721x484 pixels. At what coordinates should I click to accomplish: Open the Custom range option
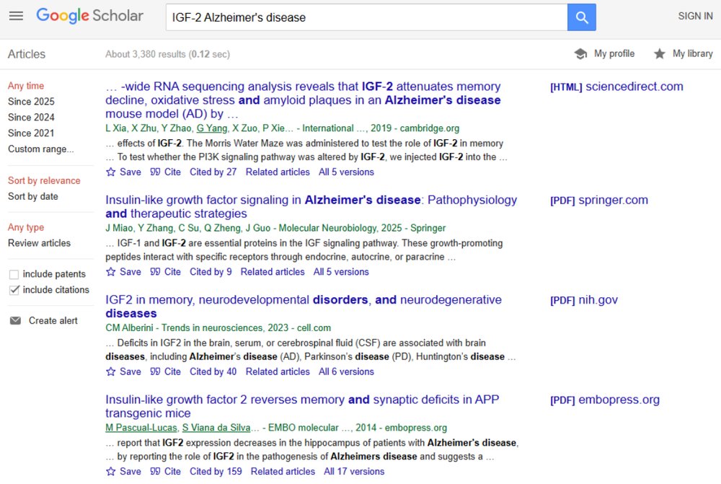click(x=41, y=149)
